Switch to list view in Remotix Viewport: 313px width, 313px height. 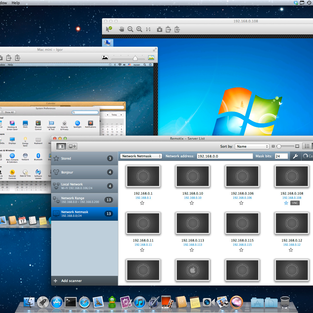pyautogui.click(x=307, y=146)
